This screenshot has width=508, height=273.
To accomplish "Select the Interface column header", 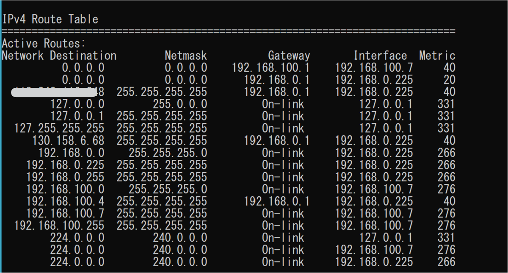I will tap(380, 56).
